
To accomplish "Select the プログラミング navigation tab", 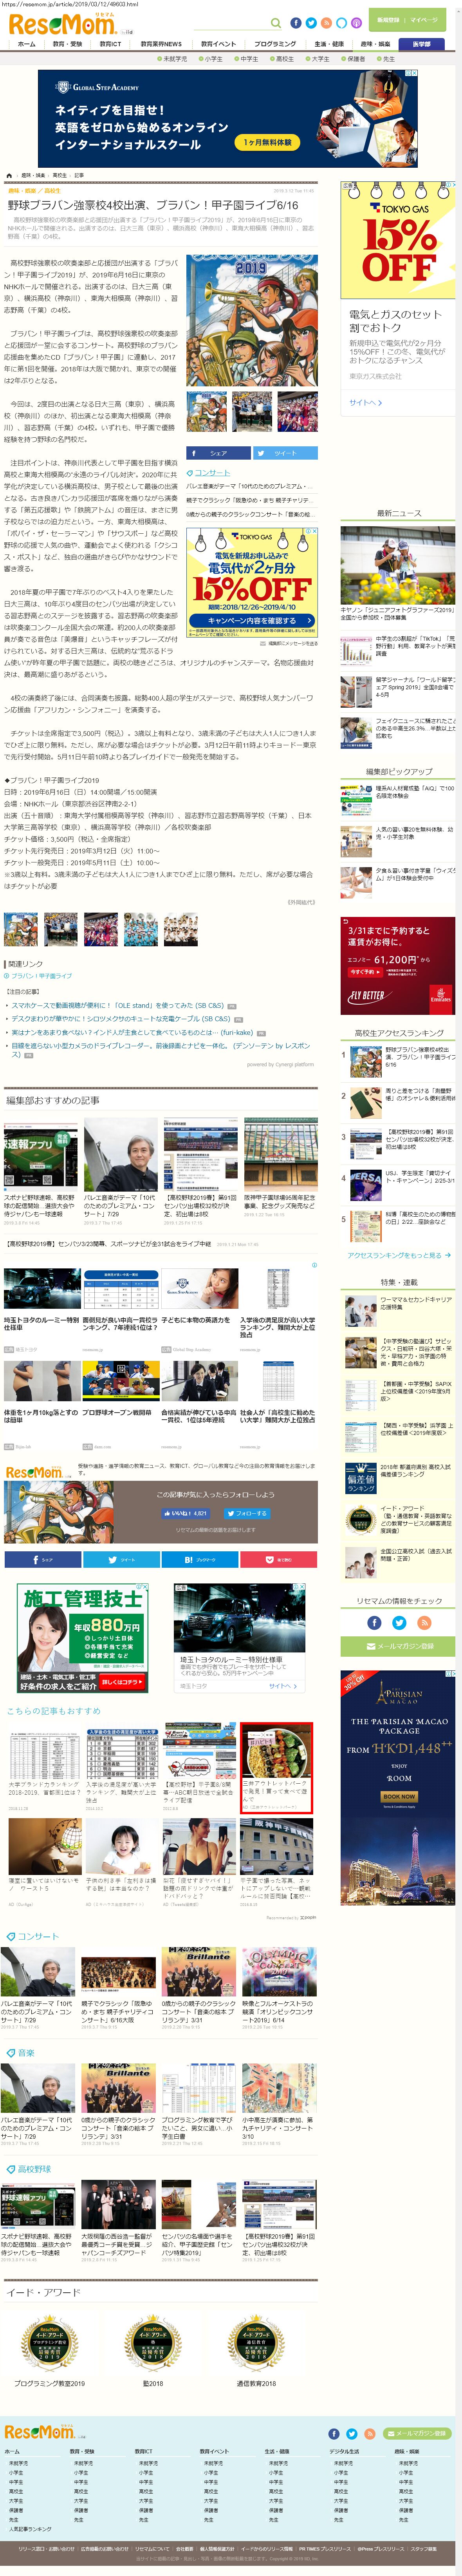I will pos(275,44).
